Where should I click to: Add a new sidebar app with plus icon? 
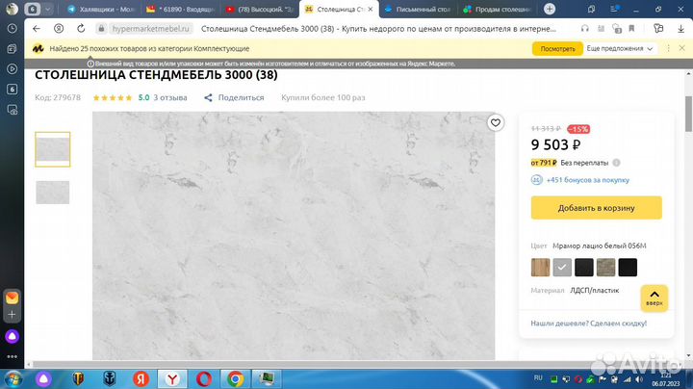click(x=12, y=314)
